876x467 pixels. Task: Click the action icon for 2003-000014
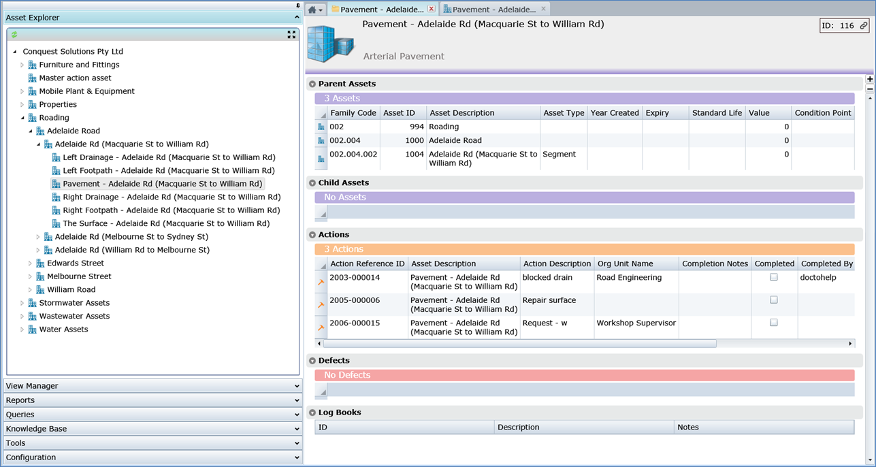click(x=321, y=282)
